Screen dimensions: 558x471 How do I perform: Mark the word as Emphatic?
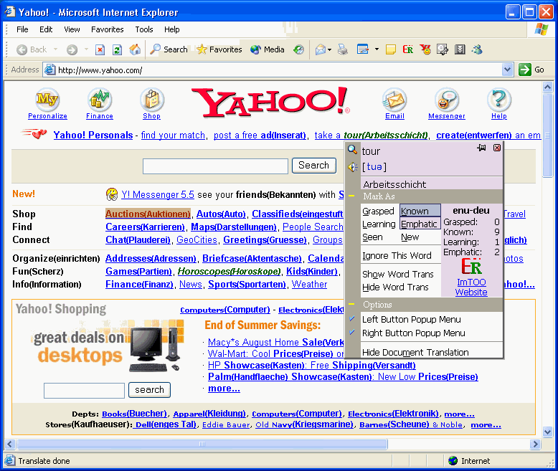tap(420, 224)
